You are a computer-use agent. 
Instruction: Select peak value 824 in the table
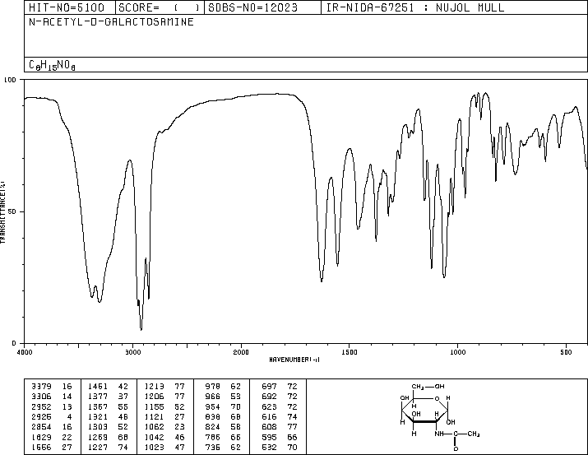pos(213,427)
